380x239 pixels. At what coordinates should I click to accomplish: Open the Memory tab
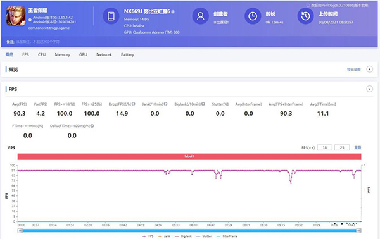62,54
